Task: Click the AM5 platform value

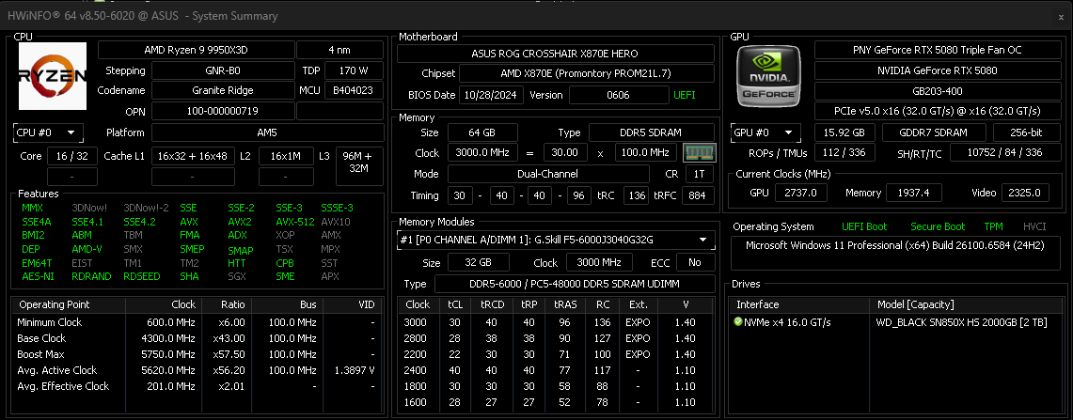Action: [x=268, y=132]
